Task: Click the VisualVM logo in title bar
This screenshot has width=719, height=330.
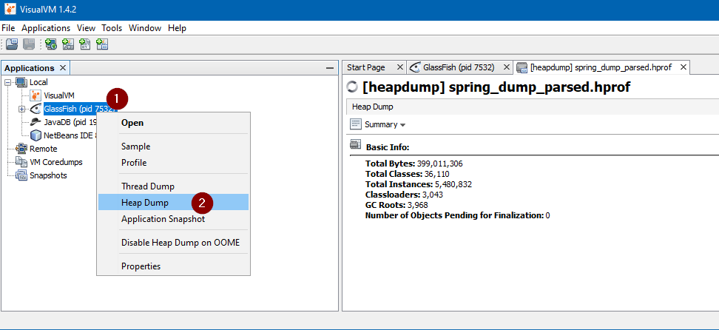Action: tap(10, 9)
